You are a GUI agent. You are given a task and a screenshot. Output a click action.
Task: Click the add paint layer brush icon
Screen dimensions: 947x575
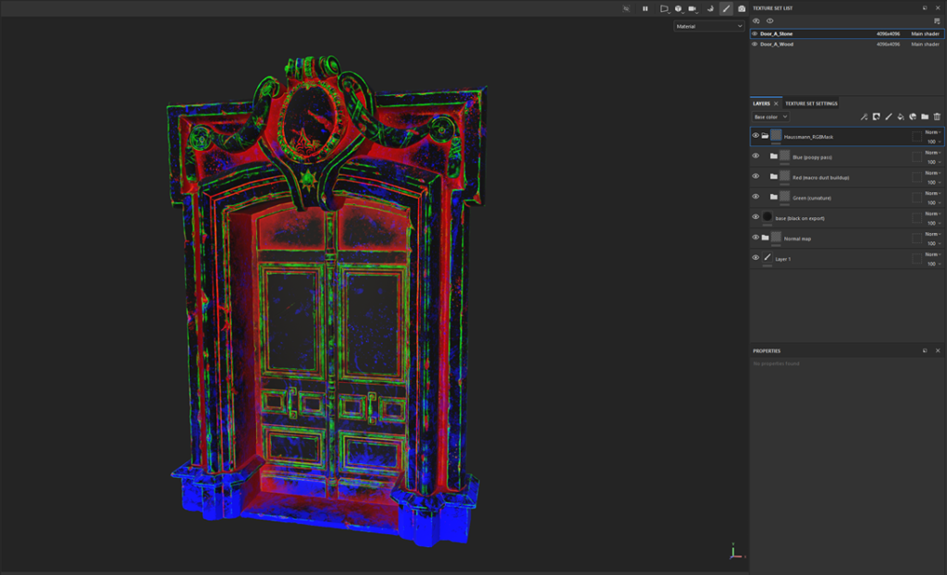pos(888,117)
